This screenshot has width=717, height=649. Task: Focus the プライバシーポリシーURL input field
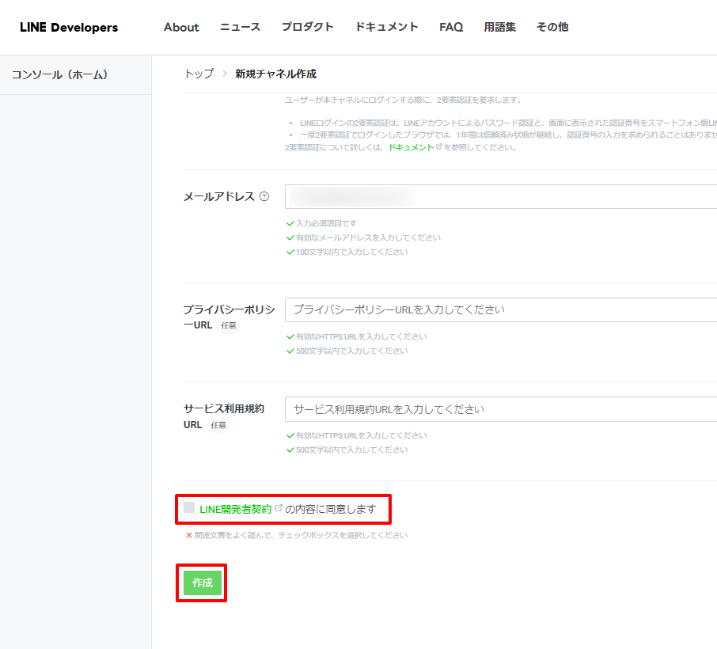[501, 309]
